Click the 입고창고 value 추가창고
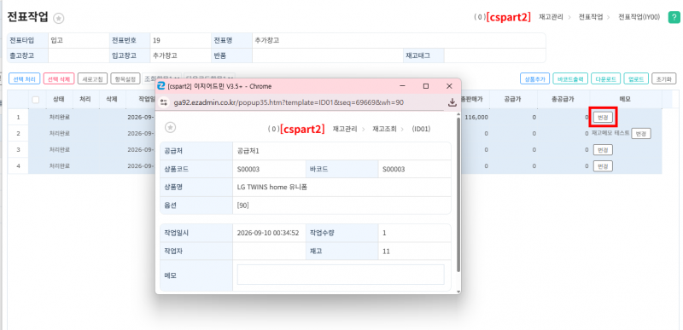The height and width of the screenshot is (330, 683). [165, 55]
